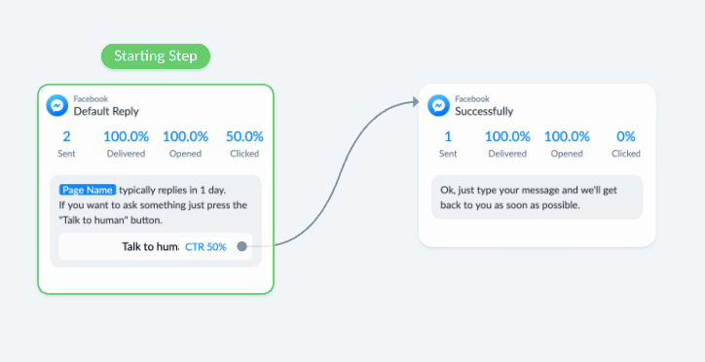Click the arrowhead entering the Successfully card
The height and width of the screenshot is (362, 705).
pyautogui.click(x=415, y=102)
